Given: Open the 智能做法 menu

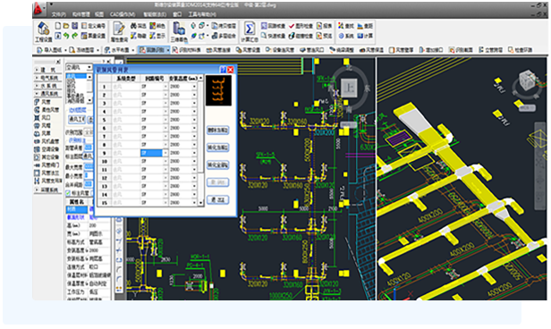Looking at the screenshot, I should [x=155, y=14].
